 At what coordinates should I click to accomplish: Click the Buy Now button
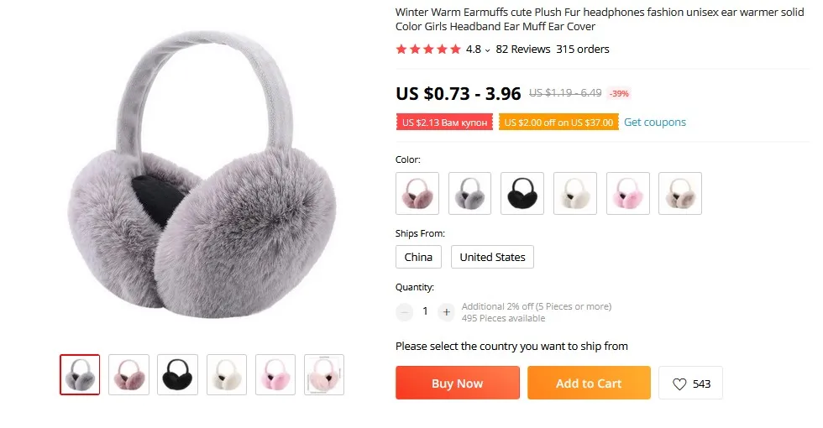[458, 383]
